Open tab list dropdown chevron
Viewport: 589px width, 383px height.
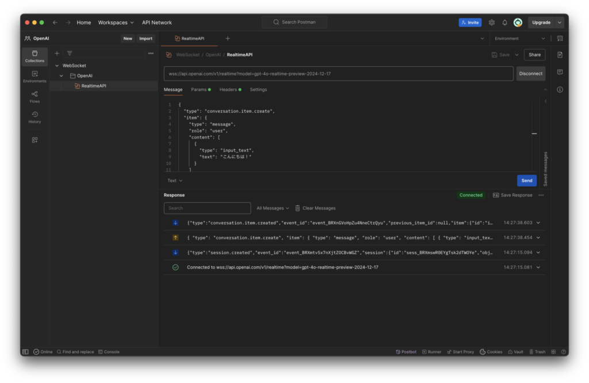[x=483, y=39]
